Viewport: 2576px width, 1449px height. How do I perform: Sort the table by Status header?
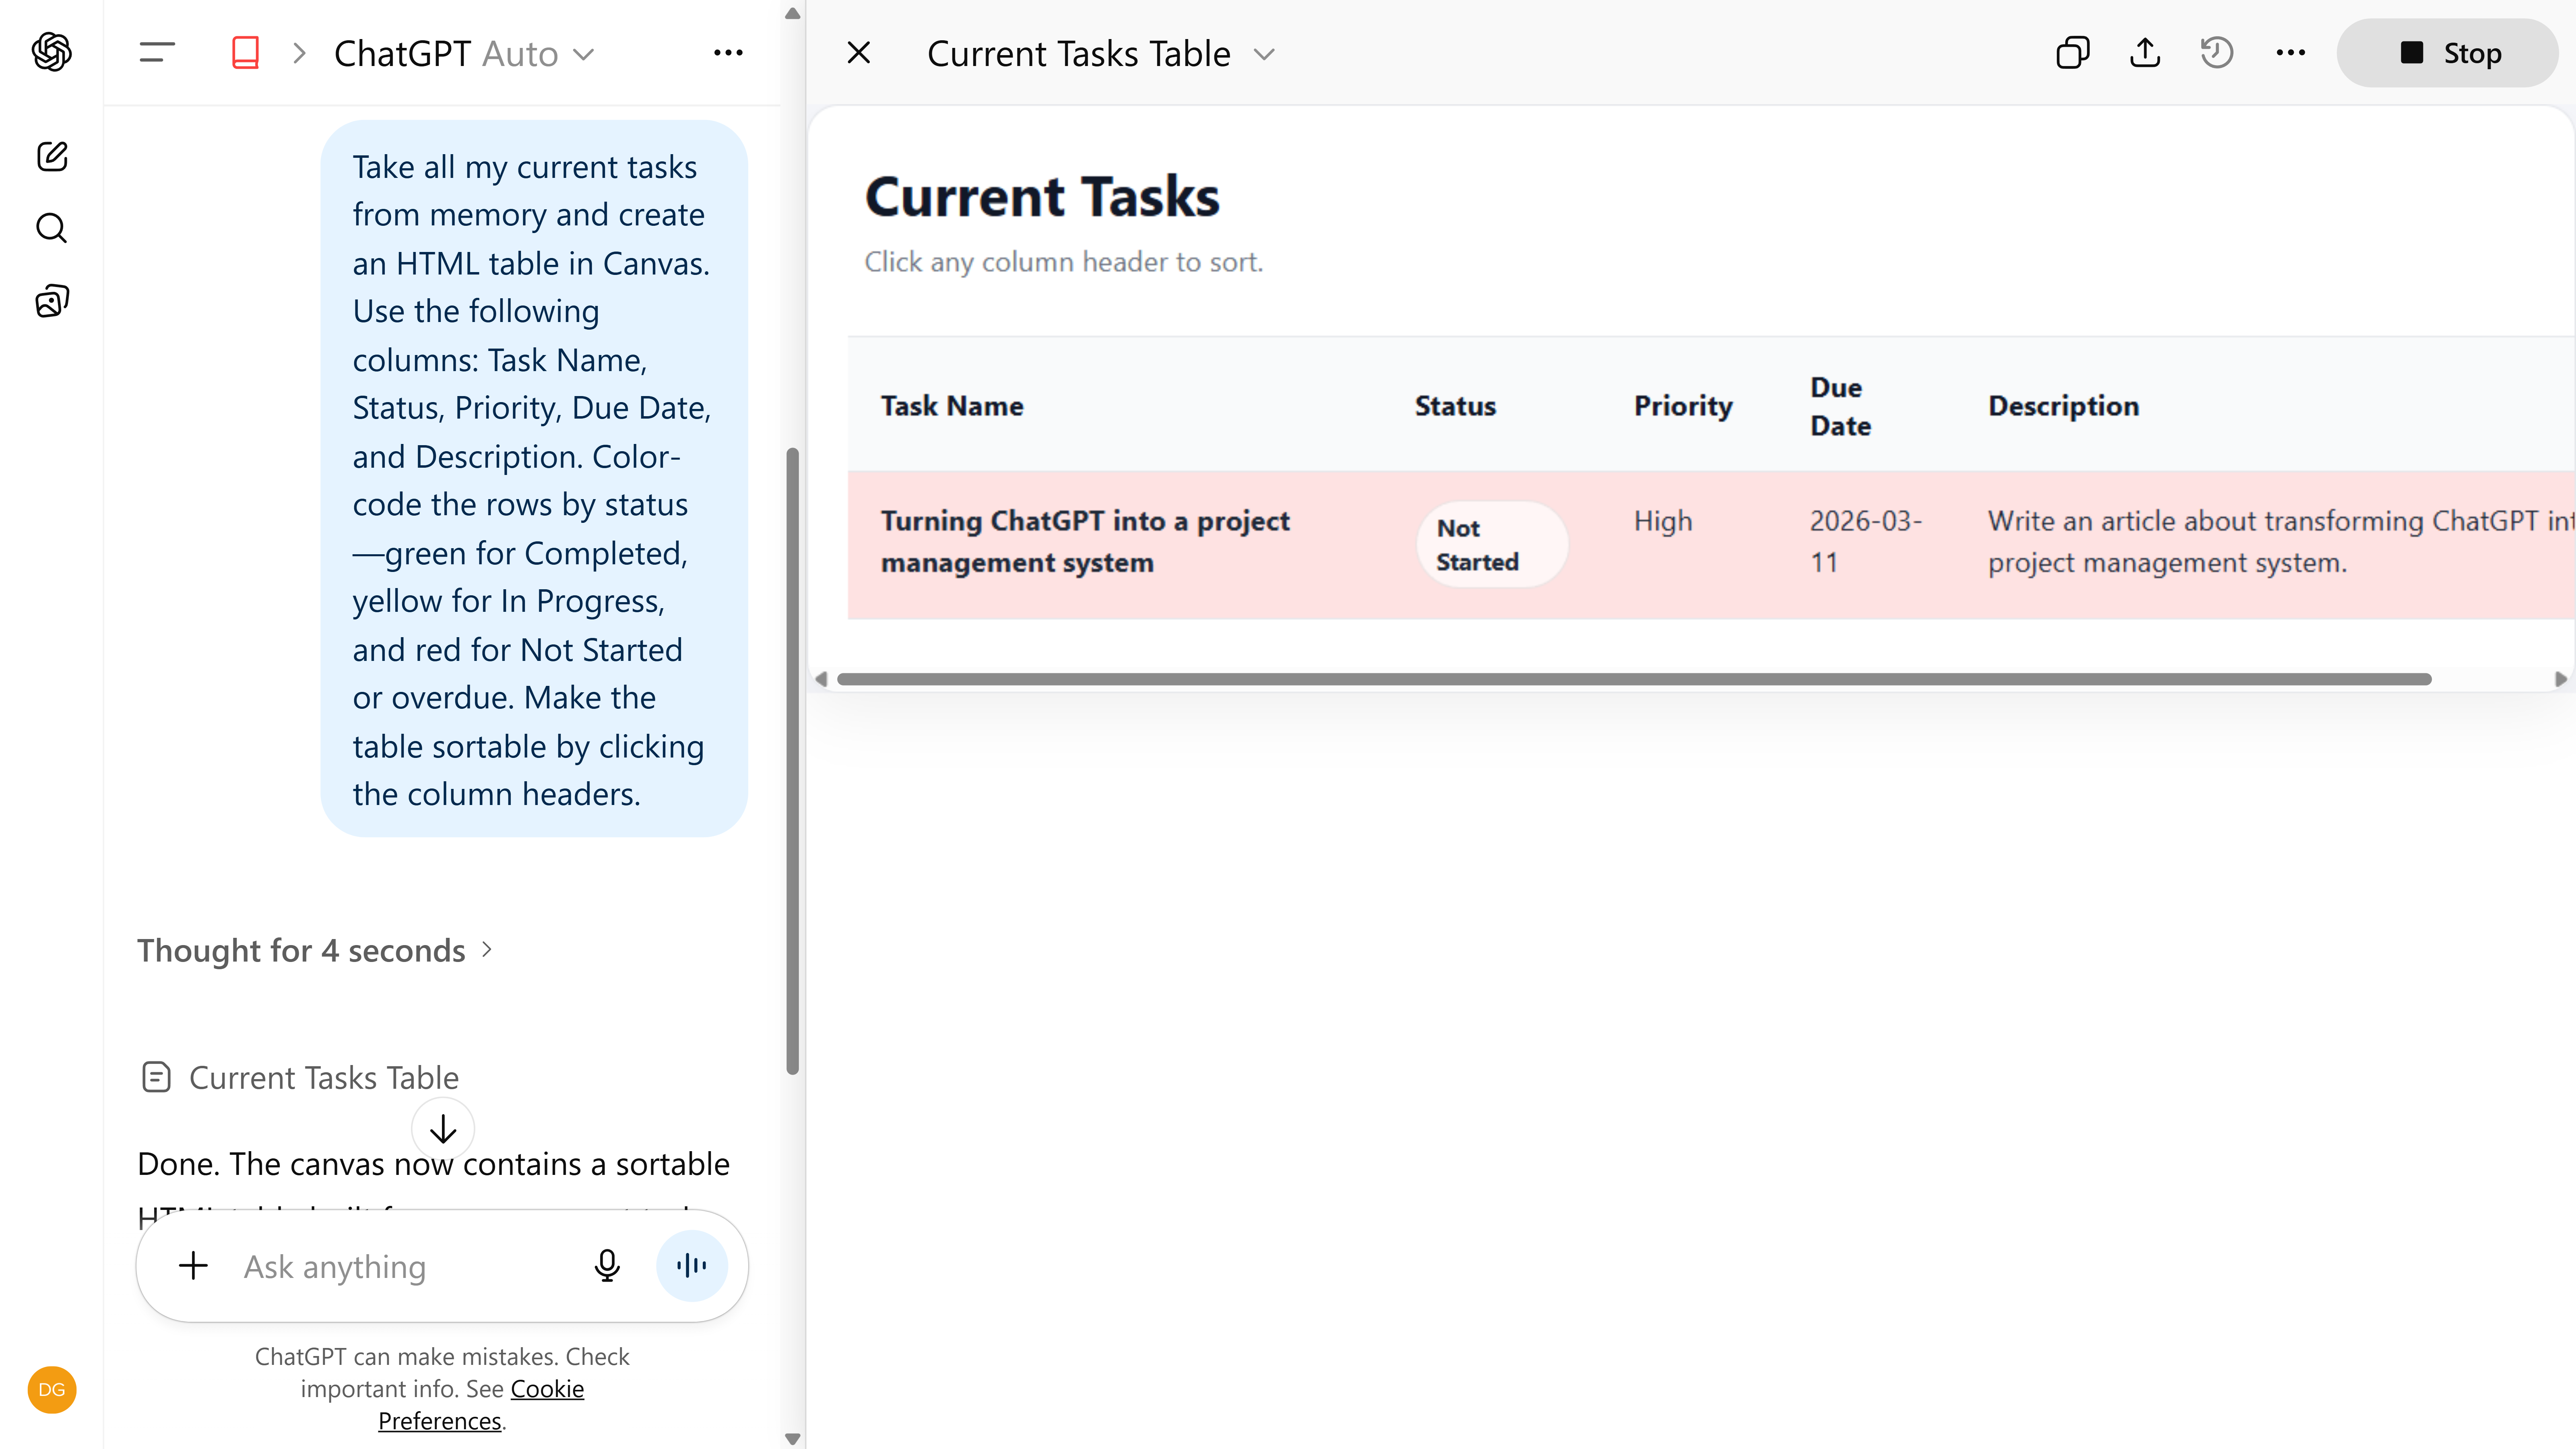point(1455,406)
